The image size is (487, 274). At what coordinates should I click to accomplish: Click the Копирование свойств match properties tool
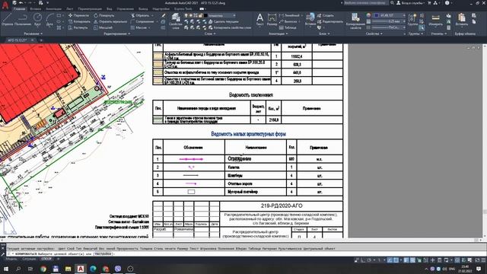pos(355,21)
